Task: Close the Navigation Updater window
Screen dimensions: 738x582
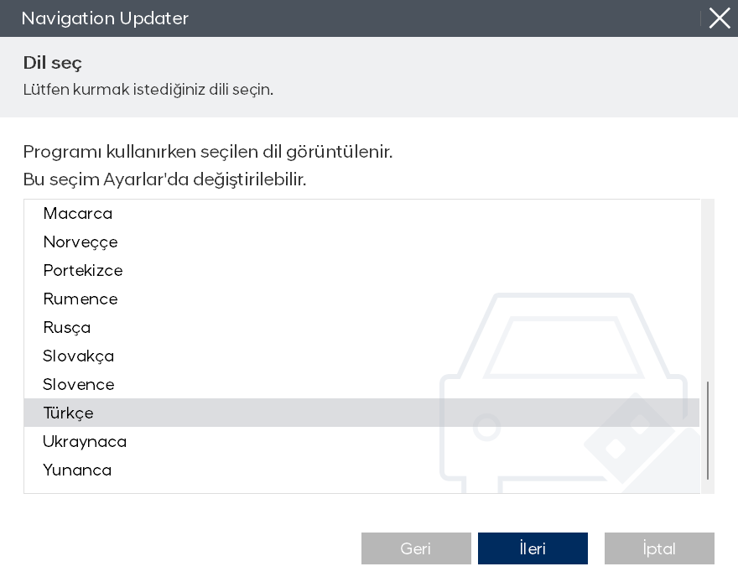Action: (x=720, y=18)
